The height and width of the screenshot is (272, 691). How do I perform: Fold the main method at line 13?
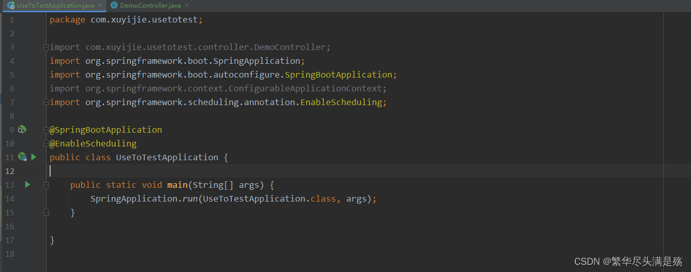46,185
